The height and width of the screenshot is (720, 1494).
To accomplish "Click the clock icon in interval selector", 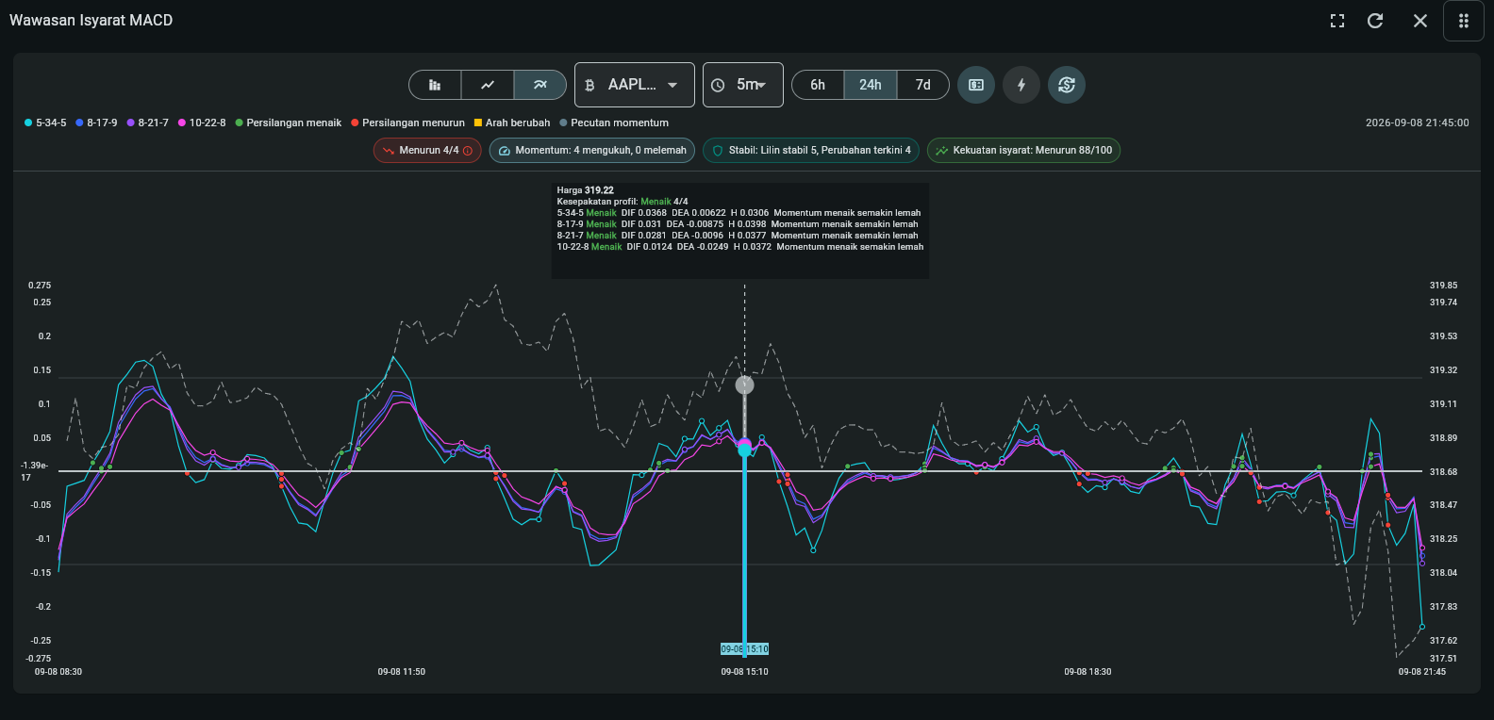I will 718,85.
